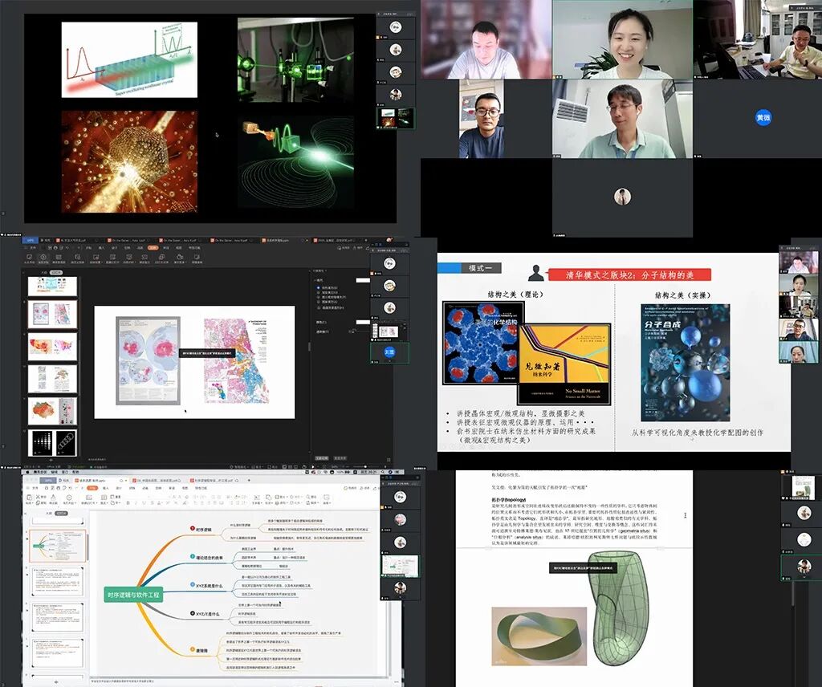Select the gradient fill radio button (second option)
This screenshot has height=687, width=822.
coord(318,292)
